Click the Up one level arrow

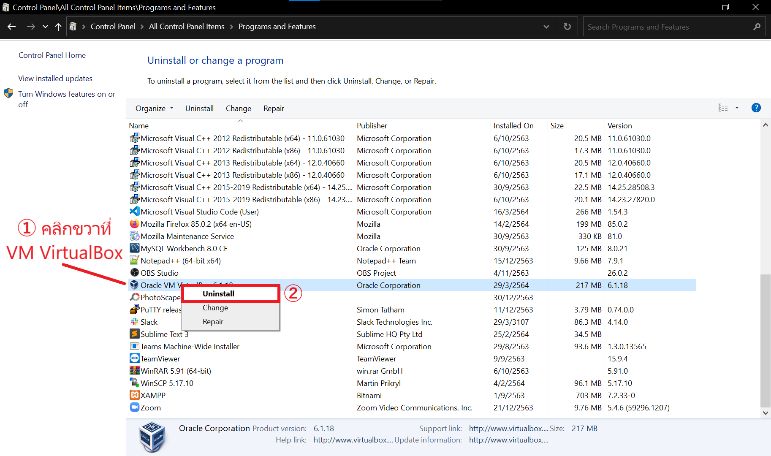tap(58, 27)
